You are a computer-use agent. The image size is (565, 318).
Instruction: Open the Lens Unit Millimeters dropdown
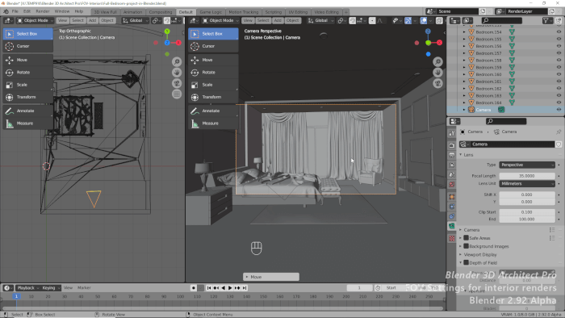click(527, 184)
